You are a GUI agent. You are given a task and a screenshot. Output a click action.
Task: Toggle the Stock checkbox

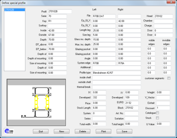coord(157,118)
